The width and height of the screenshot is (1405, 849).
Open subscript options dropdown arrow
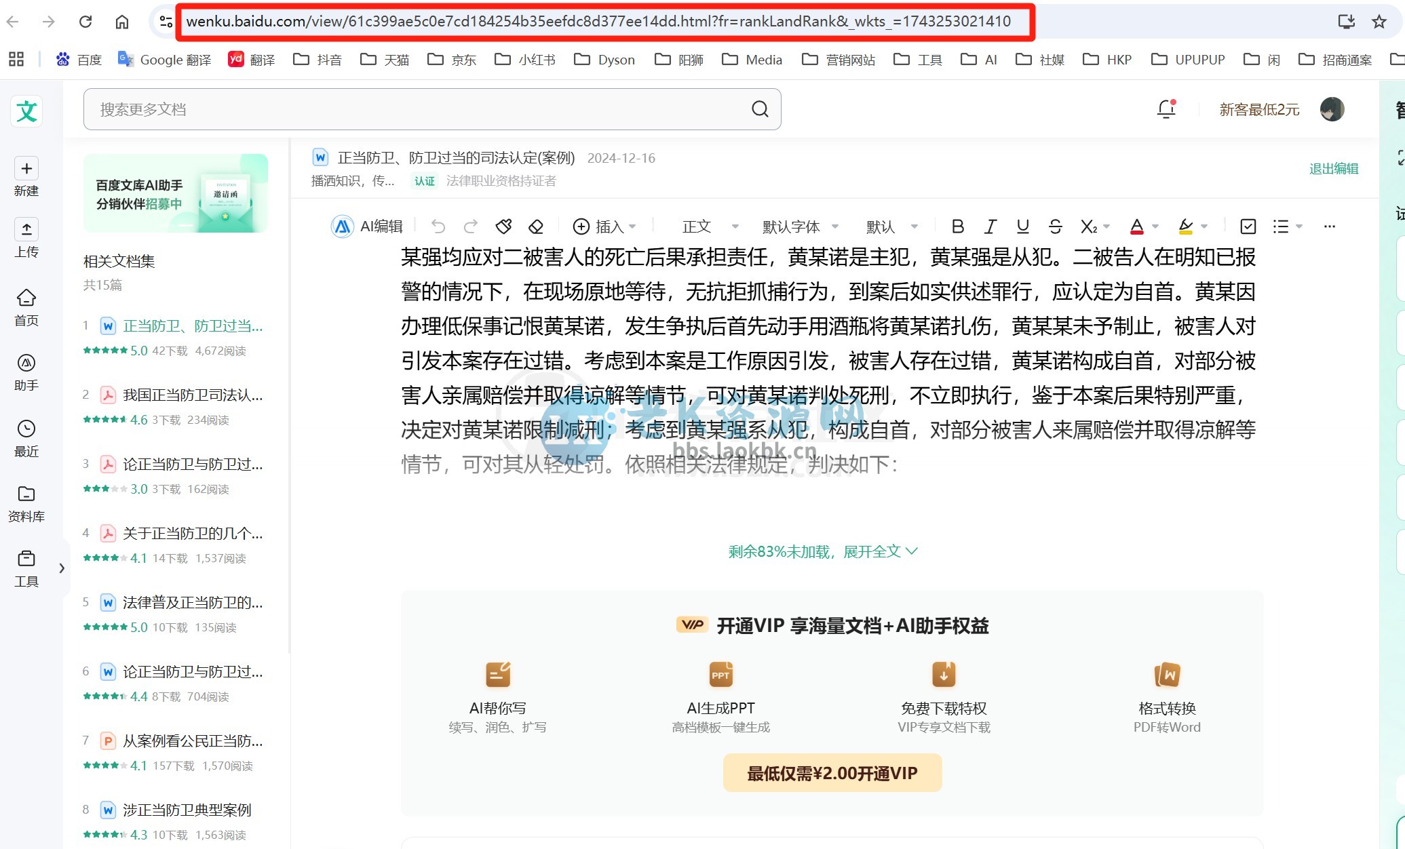(x=1106, y=226)
